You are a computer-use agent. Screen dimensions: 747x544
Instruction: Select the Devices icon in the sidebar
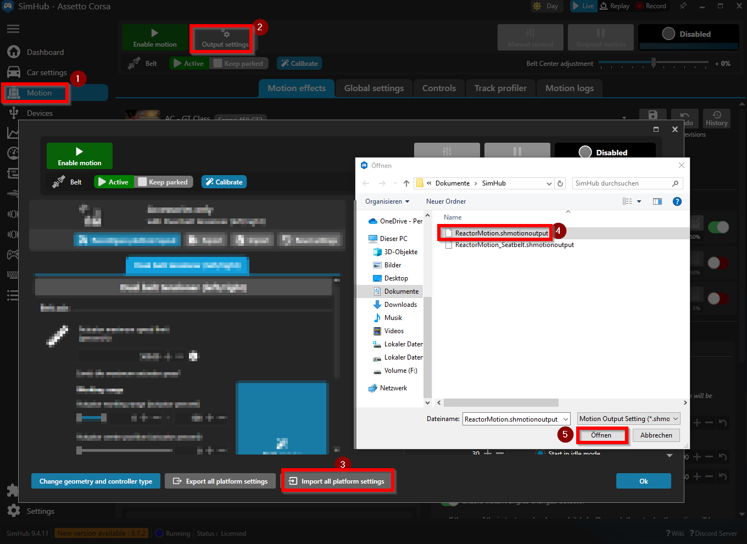point(13,113)
